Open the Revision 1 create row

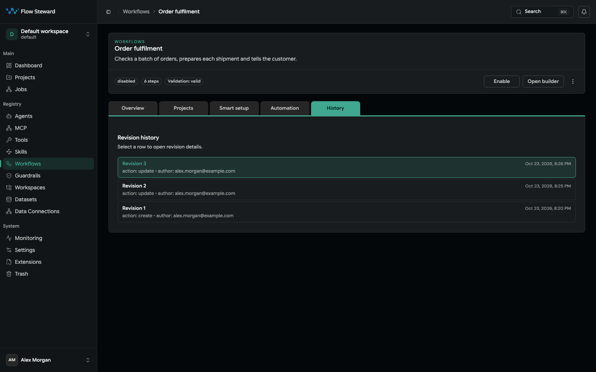click(346, 212)
